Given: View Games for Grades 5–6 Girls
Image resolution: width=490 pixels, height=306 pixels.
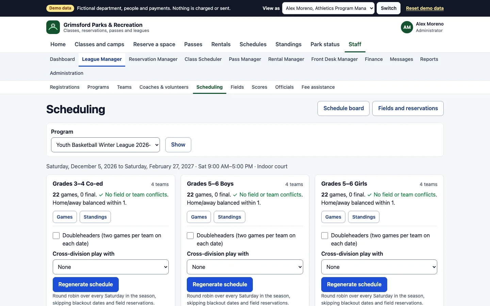Looking at the screenshot, I should click(x=333, y=217).
